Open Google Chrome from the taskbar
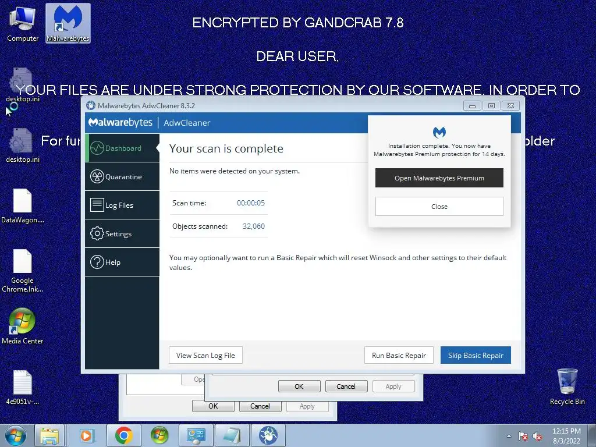The image size is (596, 447). 123,435
